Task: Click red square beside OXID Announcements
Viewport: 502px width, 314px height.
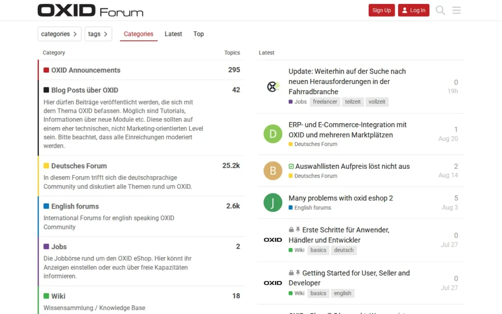Action: tap(46, 70)
